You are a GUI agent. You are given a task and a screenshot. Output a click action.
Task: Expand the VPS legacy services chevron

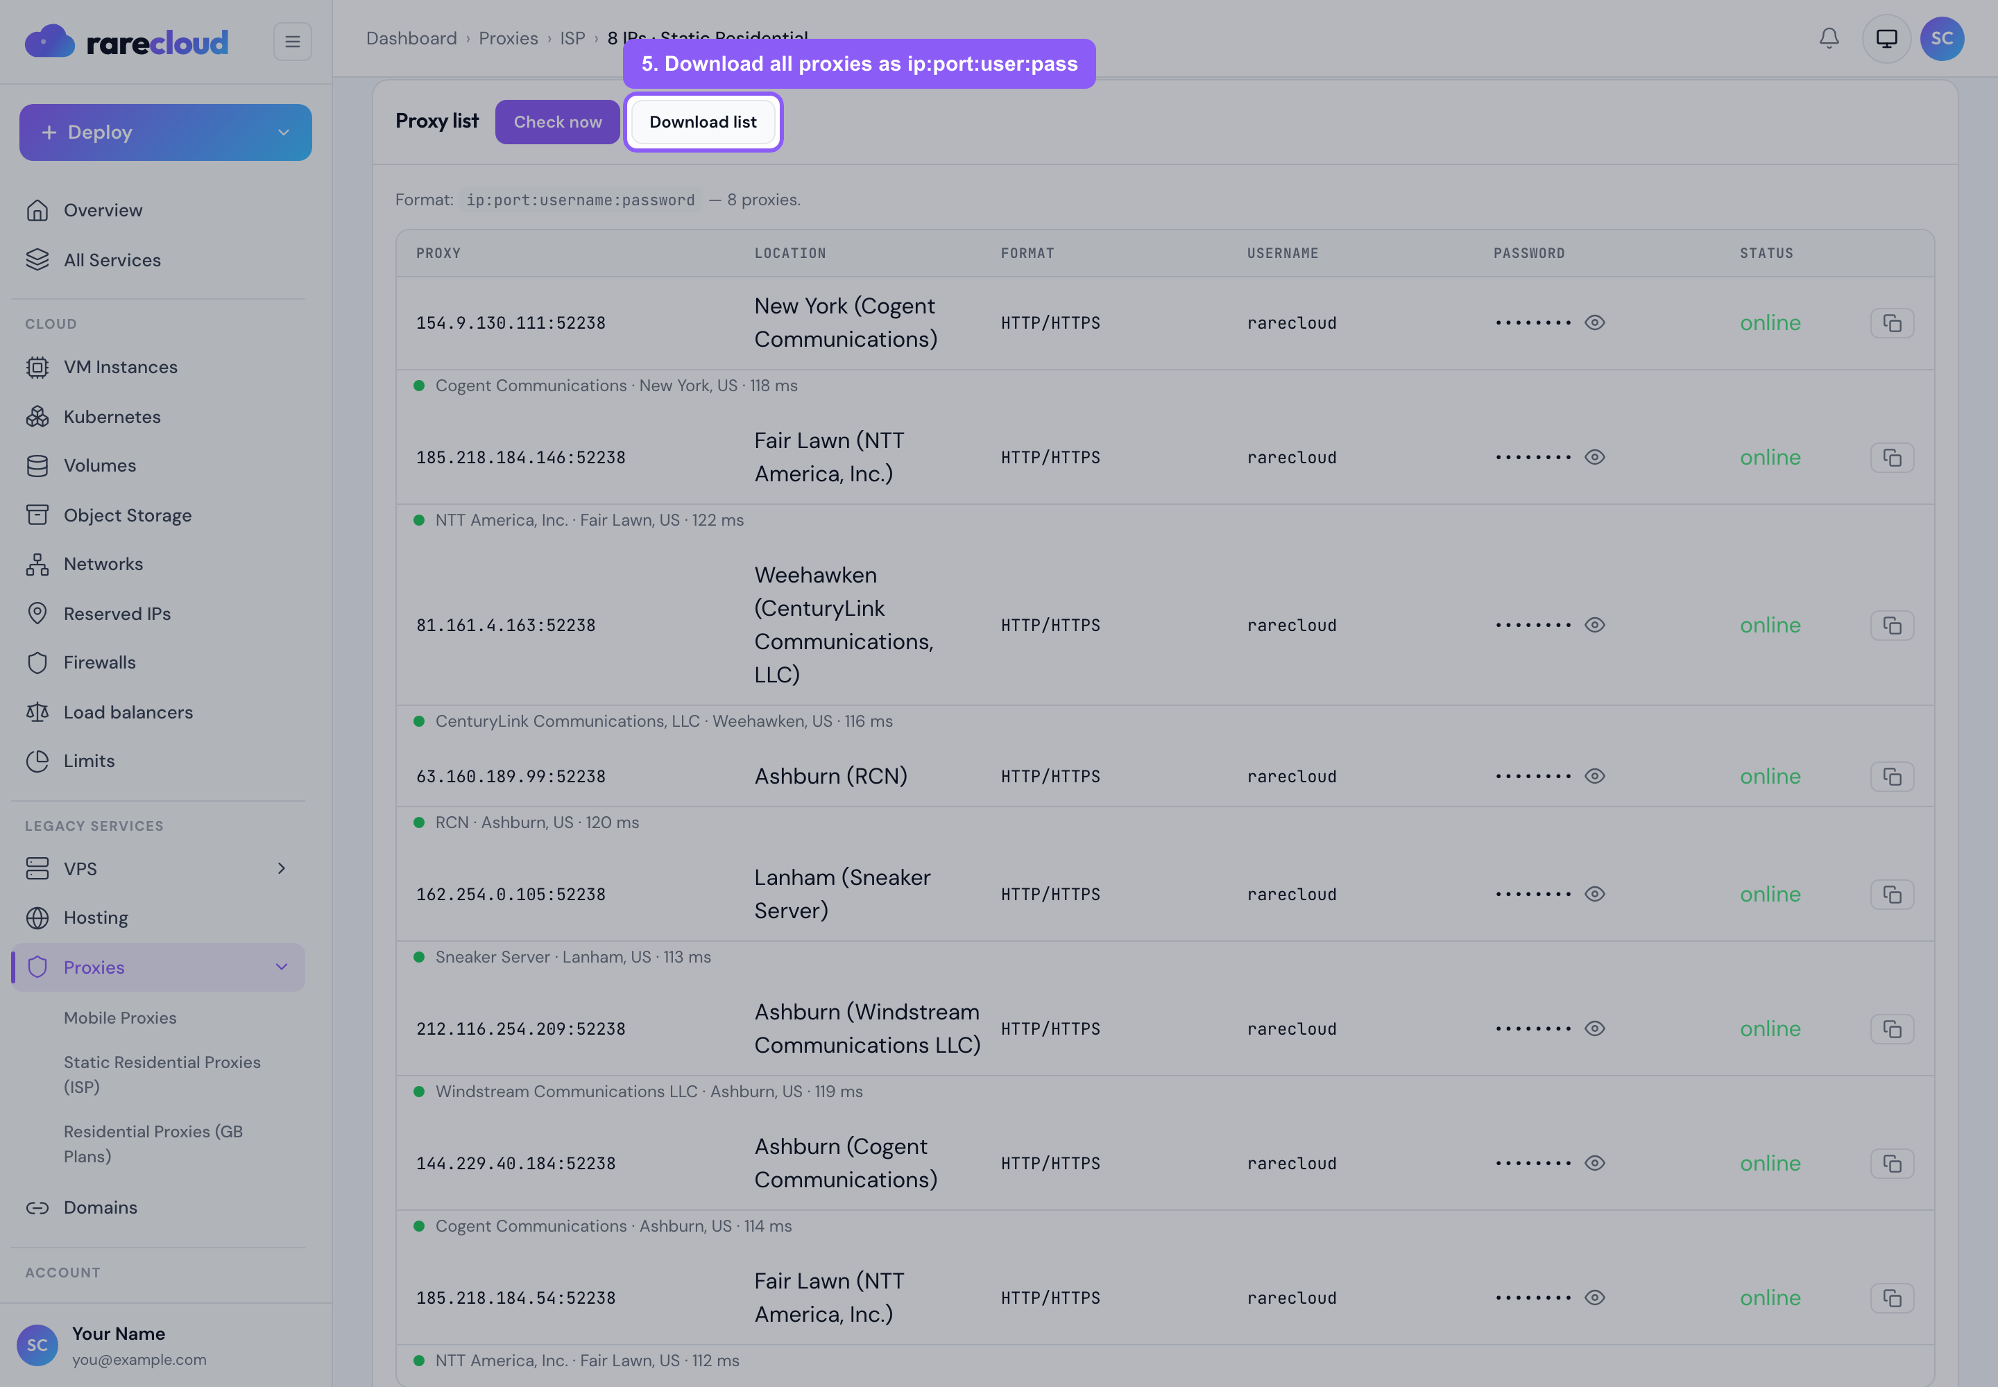pos(281,868)
